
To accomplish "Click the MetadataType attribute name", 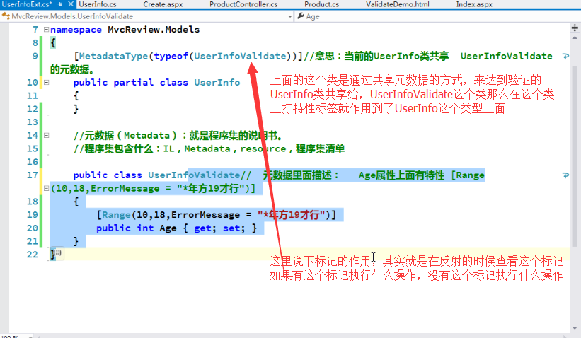I will click(113, 56).
